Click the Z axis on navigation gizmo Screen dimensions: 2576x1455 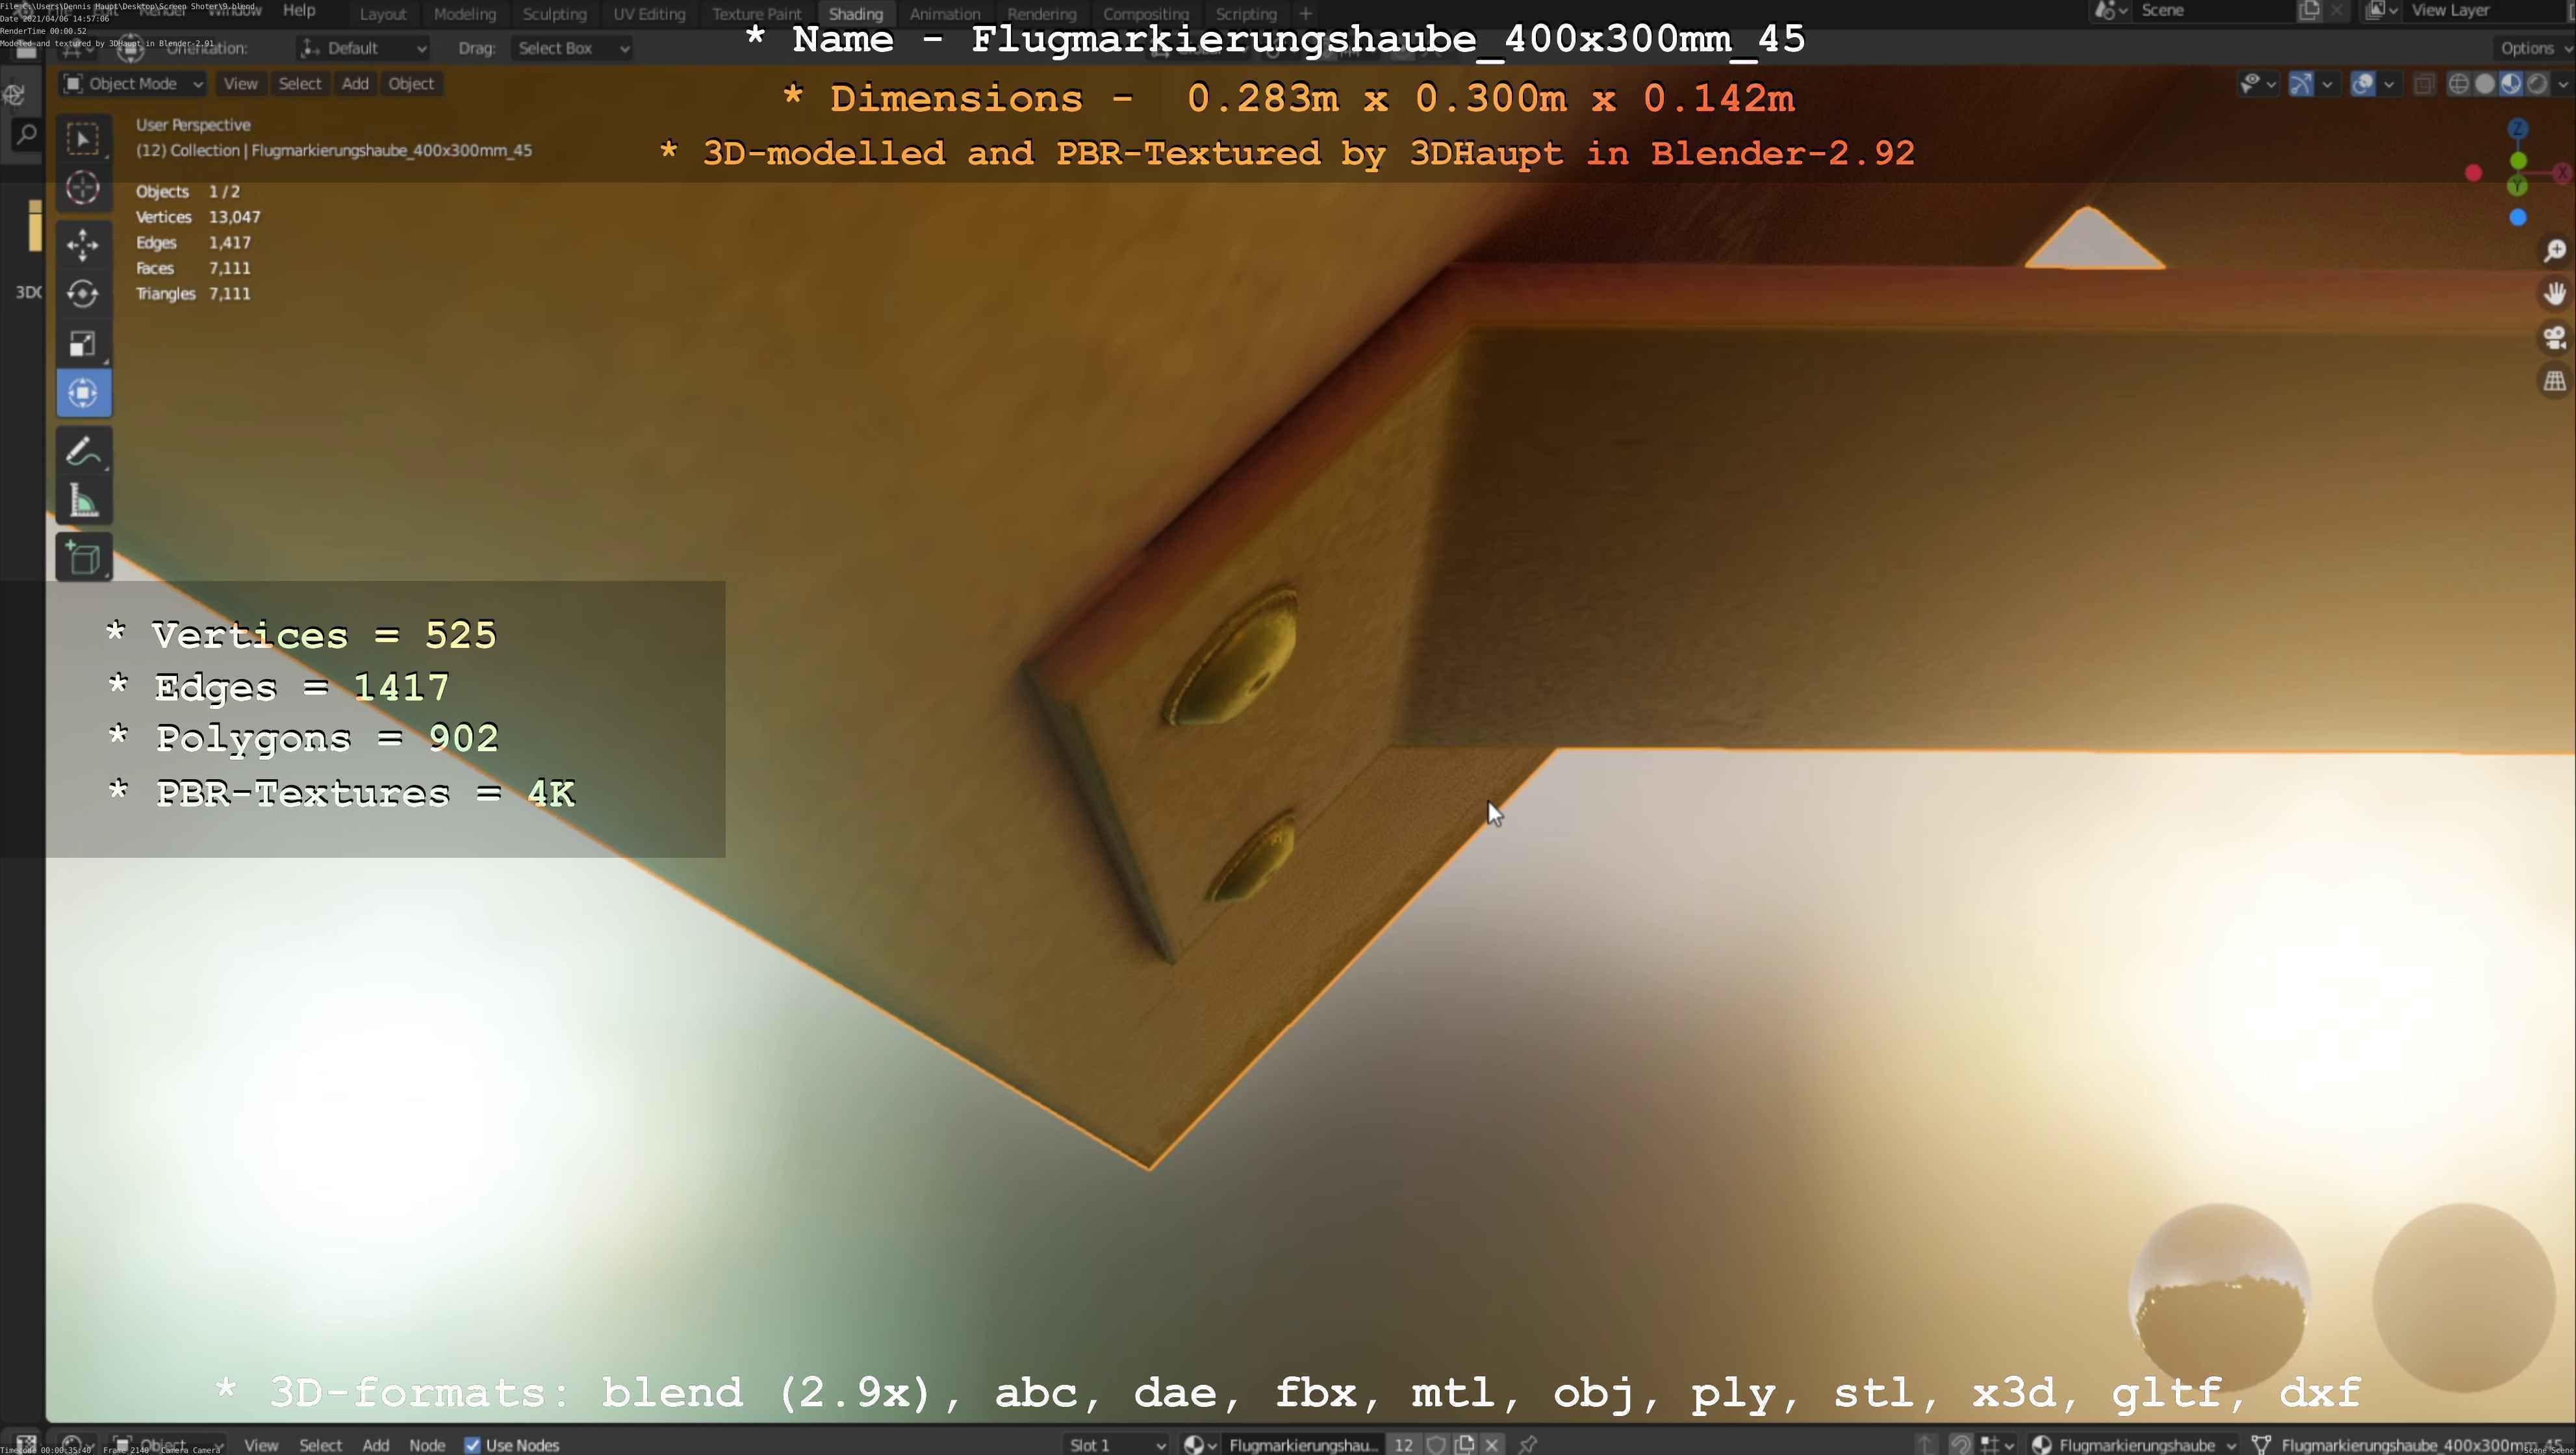click(2518, 129)
